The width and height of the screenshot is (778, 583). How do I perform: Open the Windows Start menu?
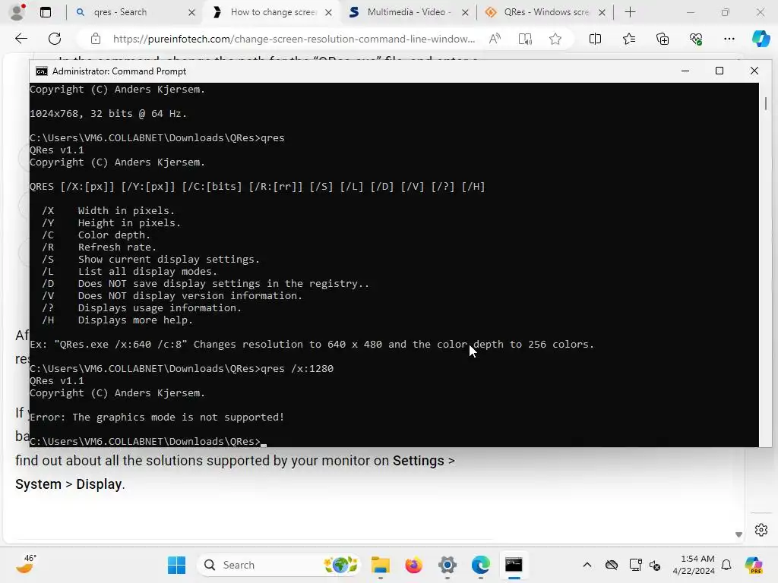(x=176, y=565)
